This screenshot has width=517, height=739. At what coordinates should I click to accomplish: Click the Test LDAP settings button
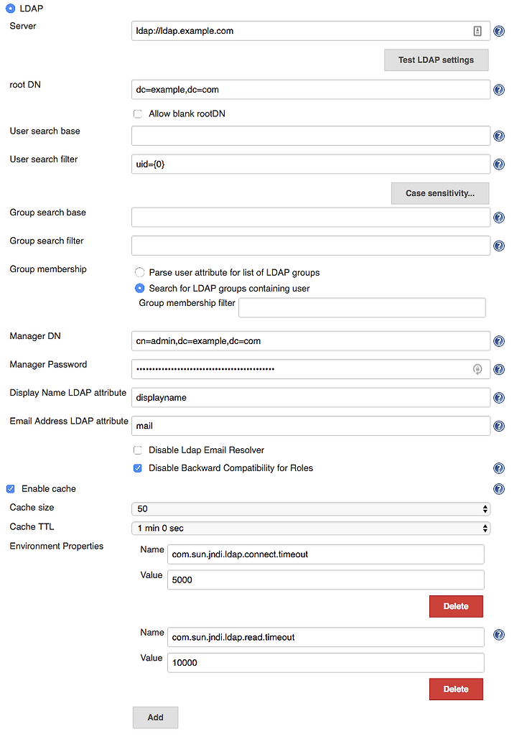click(x=436, y=60)
